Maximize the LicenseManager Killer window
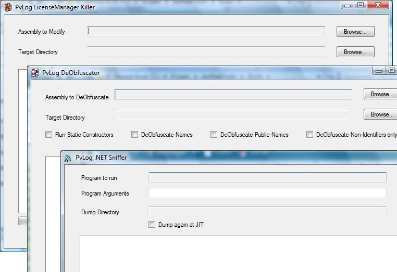Image resolution: width=397 pixels, height=272 pixels. [x=361, y=5]
